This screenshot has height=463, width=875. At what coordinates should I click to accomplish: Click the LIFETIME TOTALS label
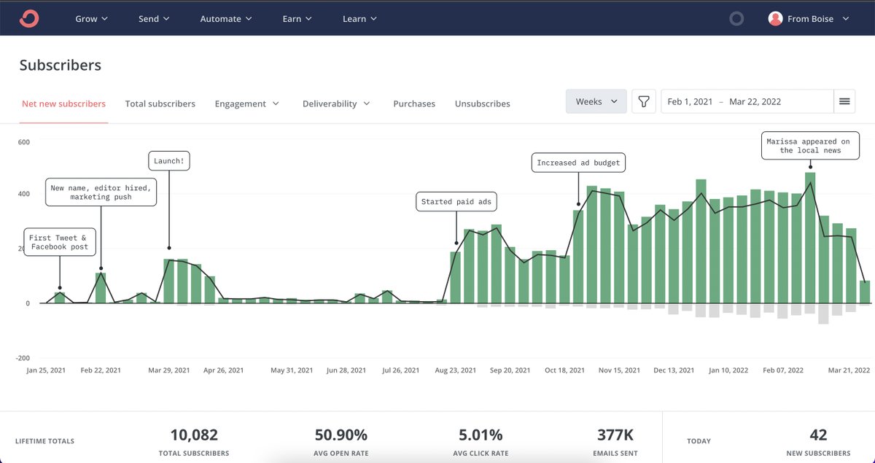[x=44, y=441]
